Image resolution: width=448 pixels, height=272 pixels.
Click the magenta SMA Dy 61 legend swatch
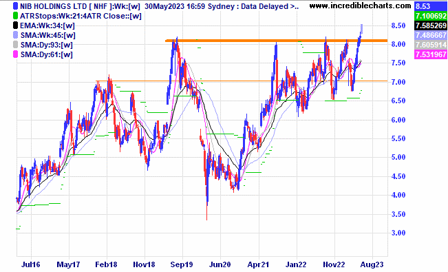click(15, 54)
